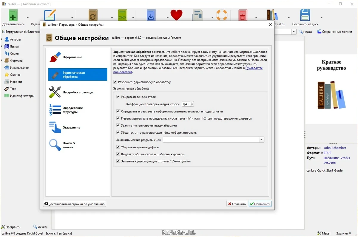Click the Макет layout button
The height and width of the screenshot is (237, 358).
[324, 233]
